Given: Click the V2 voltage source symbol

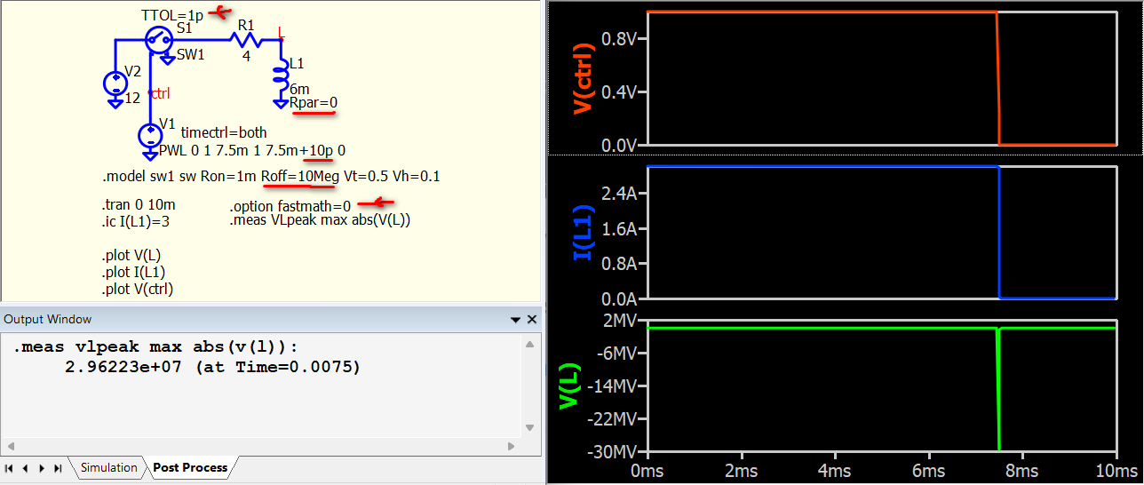Looking at the screenshot, I should 115,83.
